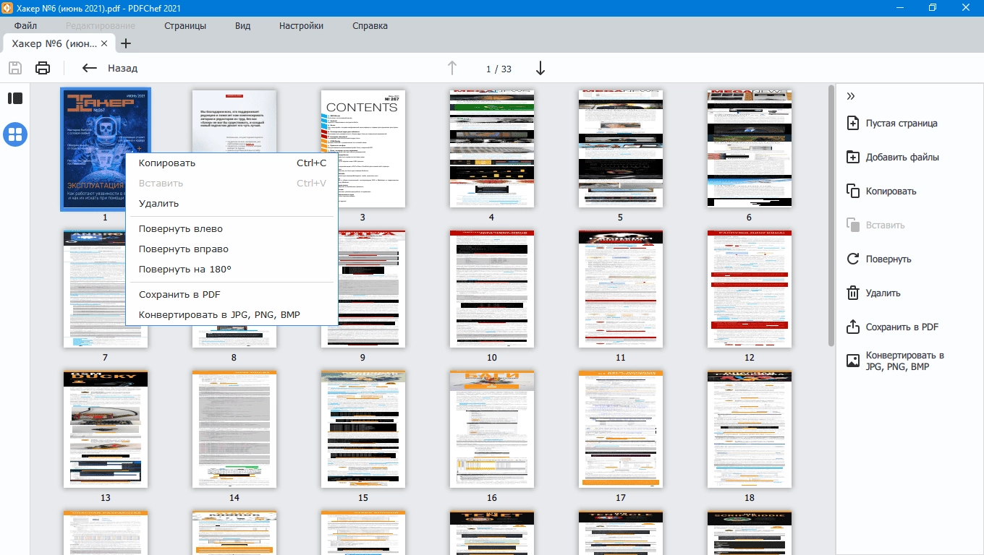Image resolution: width=984 pixels, height=555 pixels.
Task: Click the save floppy disk icon
Action: (15, 68)
